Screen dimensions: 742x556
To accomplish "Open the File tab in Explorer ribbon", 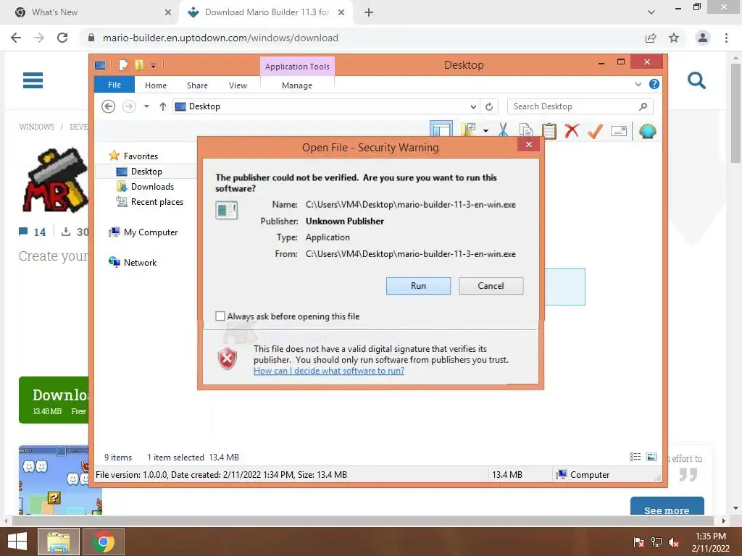I will click(114, 85).
